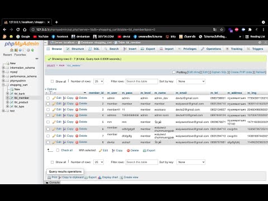
Task: Delete the row with member_id 4
Action: (x=82, y=115)
